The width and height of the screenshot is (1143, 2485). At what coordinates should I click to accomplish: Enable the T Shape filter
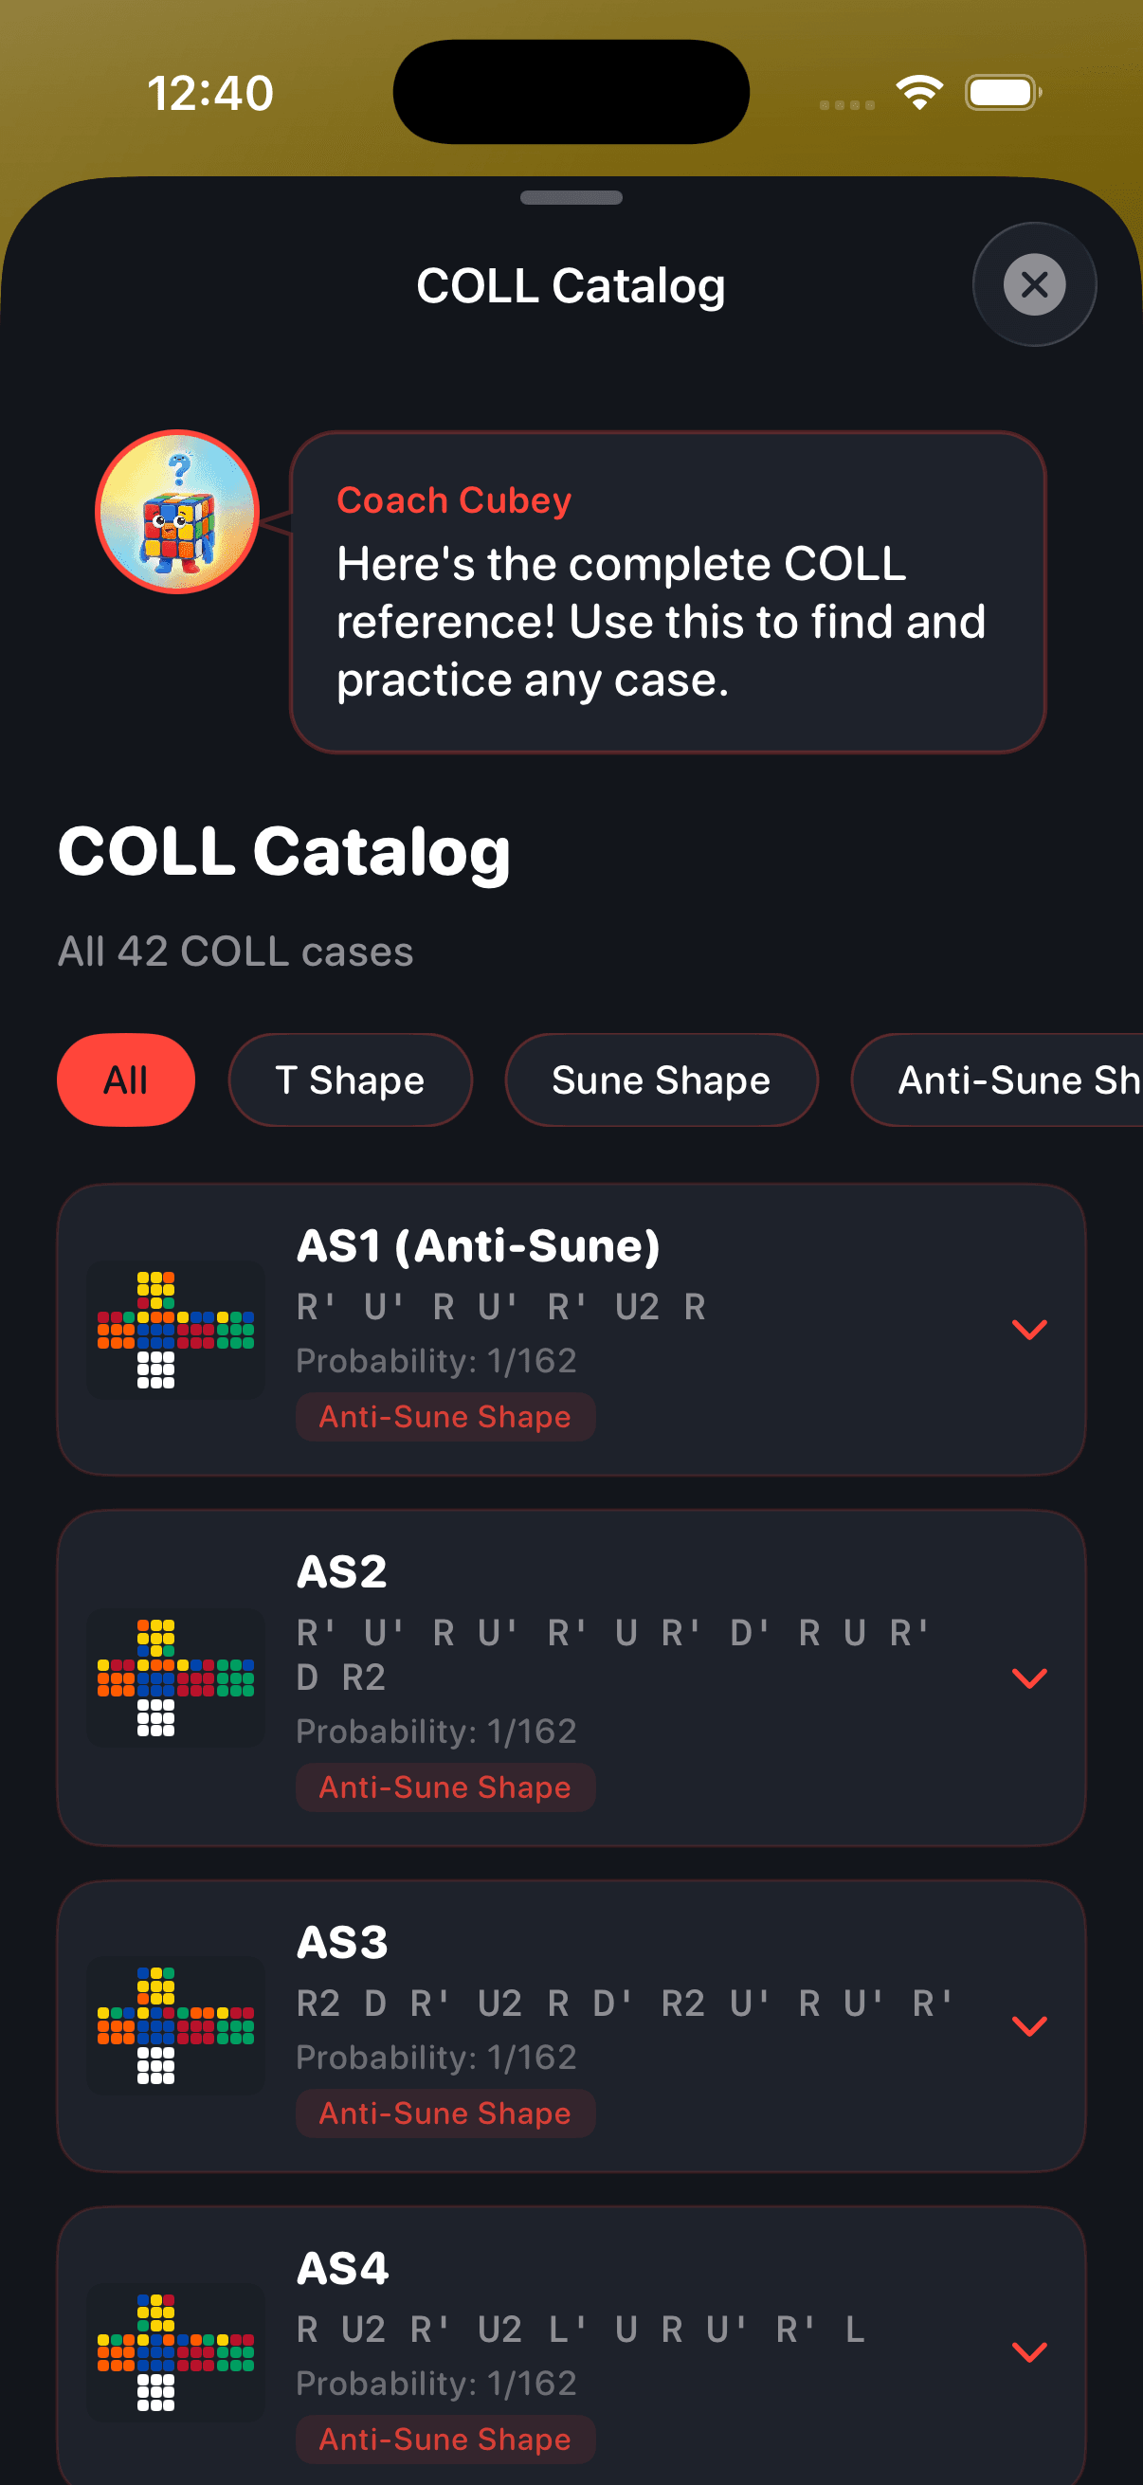(x=350, y=1080)
